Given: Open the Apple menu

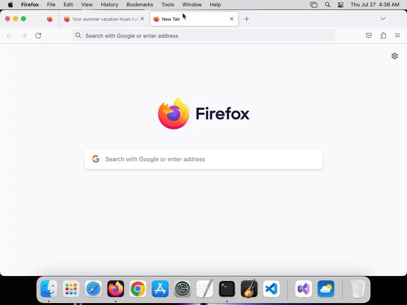Looking at the screenshot, I should (x=10, y=5).
